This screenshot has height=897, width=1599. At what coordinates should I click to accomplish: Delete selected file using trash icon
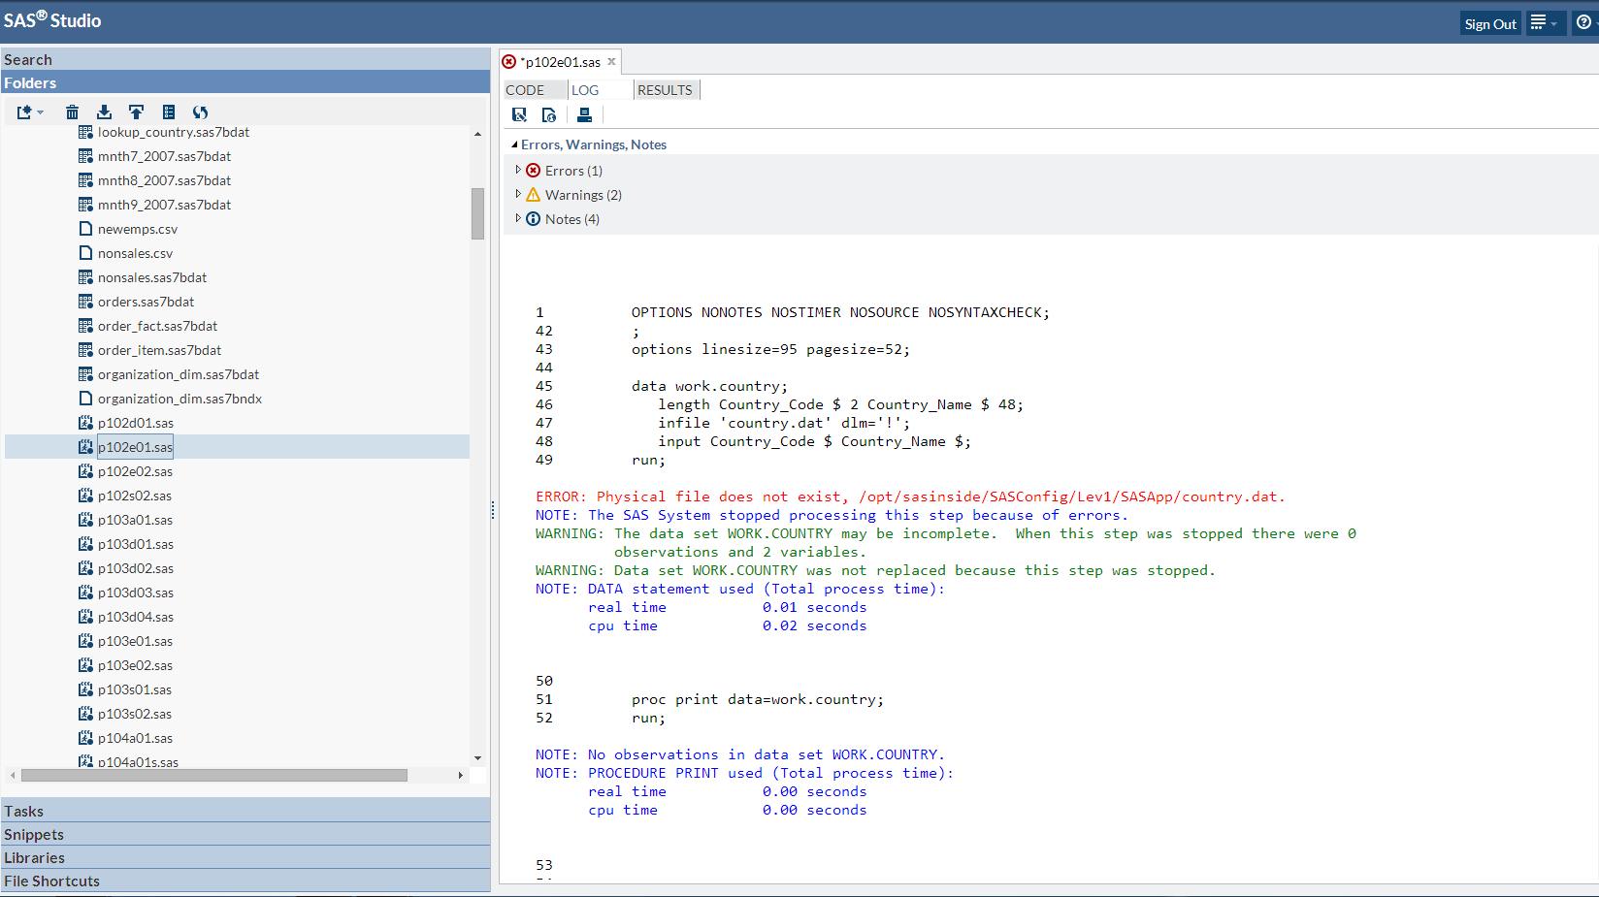[72, 112]
